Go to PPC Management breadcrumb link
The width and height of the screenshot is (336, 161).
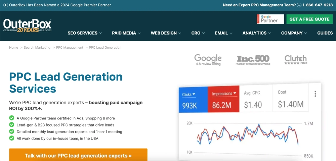click(x=70, y=48)
